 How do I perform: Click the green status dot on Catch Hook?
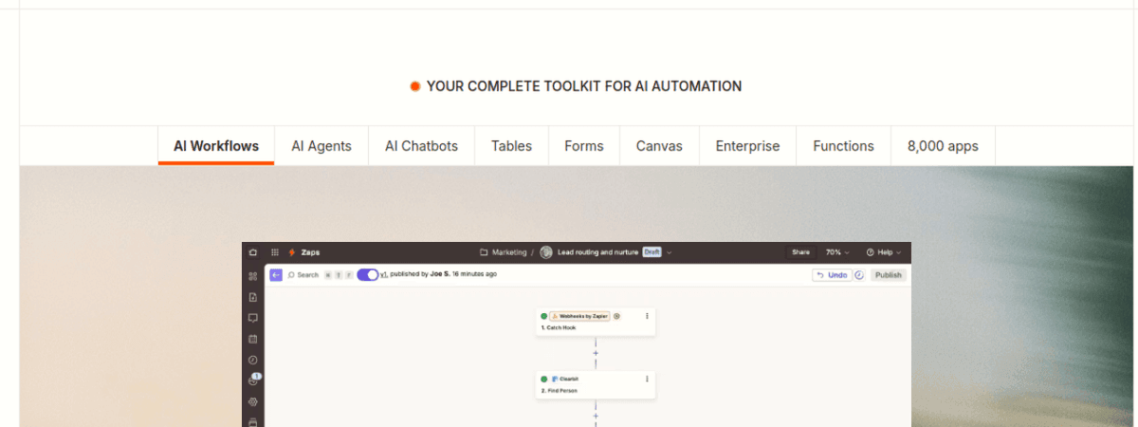click(x=544, y=316)
